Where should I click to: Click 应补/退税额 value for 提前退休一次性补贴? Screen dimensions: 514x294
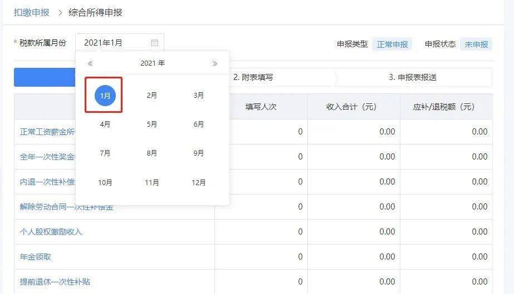click(x=479, y=282)
